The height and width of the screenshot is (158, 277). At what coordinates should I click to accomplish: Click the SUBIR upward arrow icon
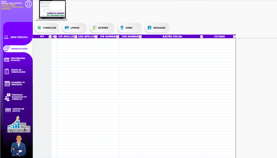click(x=122, y=27)
